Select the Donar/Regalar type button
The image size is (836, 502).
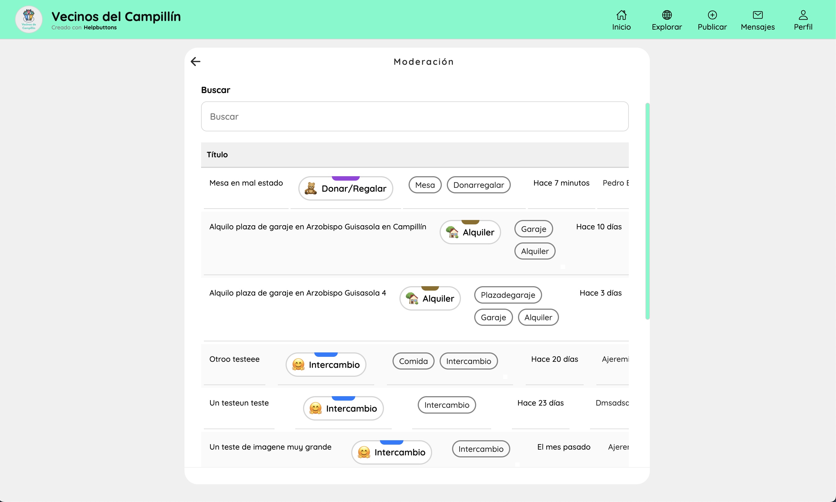[x=346, y=188]
